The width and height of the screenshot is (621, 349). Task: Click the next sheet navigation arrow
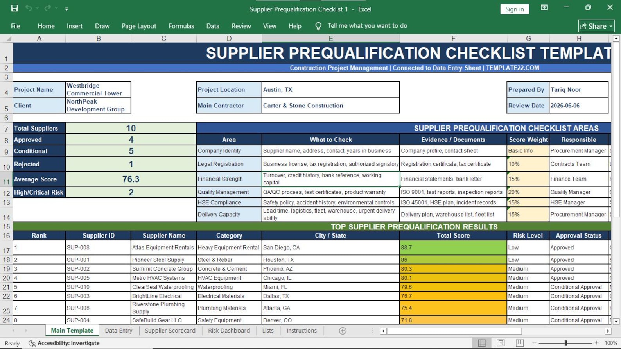tap(26, 331)
